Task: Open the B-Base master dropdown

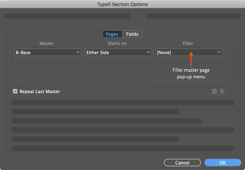Action: (48, 52)
